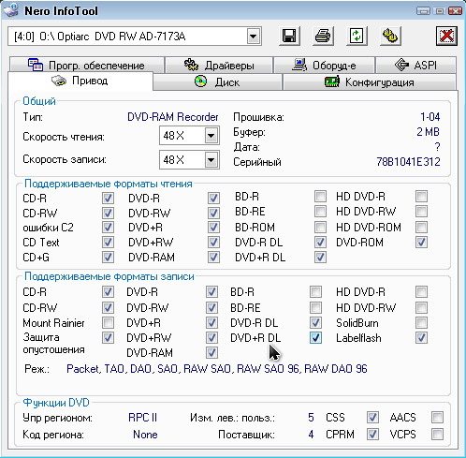Toggle ошибки C2 checkbox
Viewport: 466px width, 458px height.
click(108, 228)
